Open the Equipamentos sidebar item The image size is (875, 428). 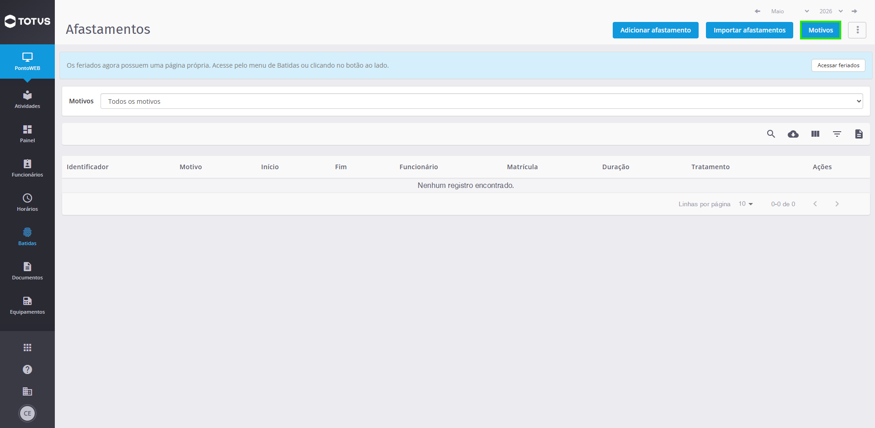(27, 305)
